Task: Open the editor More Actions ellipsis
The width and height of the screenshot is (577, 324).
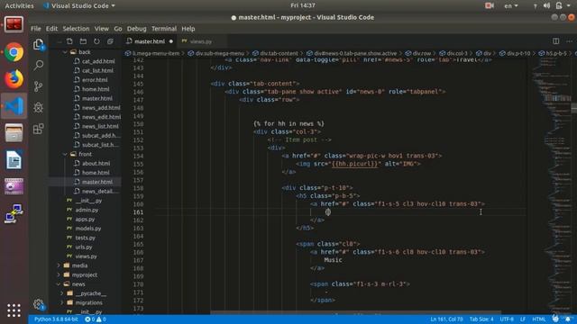Action: click(x=569, y=41)
